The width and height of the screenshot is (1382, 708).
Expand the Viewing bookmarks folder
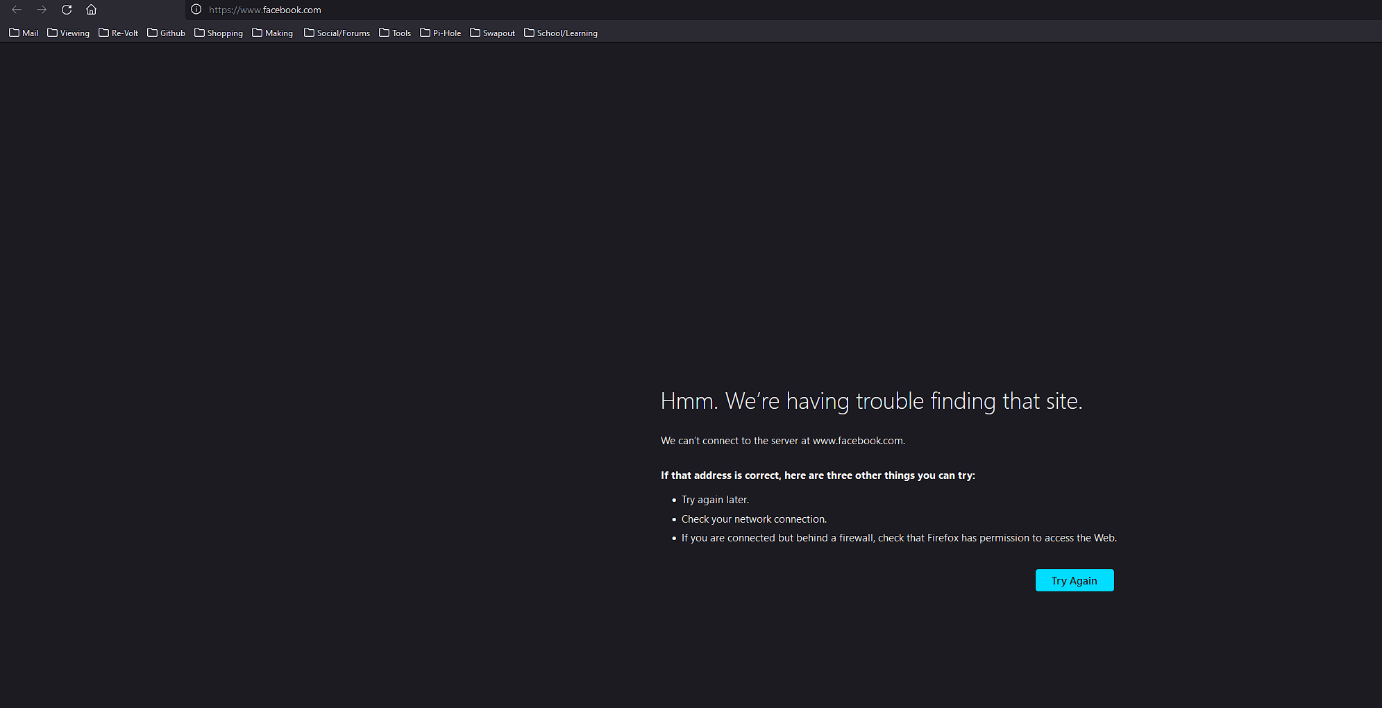[x=68, y=33]
